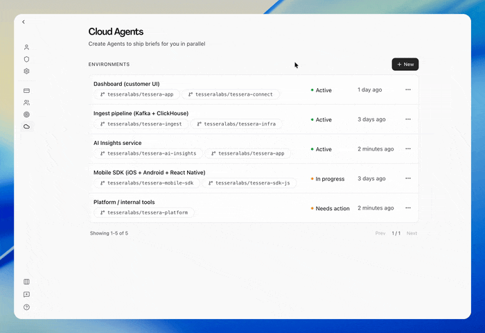Go back using the top-left chevron
Image resolution: width=485 pixels, height=333 pixels.
click(x=24, y=22)
